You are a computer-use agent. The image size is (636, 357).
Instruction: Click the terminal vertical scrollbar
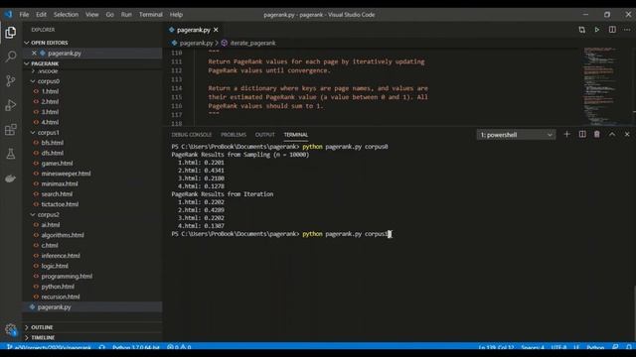(634, 314)
